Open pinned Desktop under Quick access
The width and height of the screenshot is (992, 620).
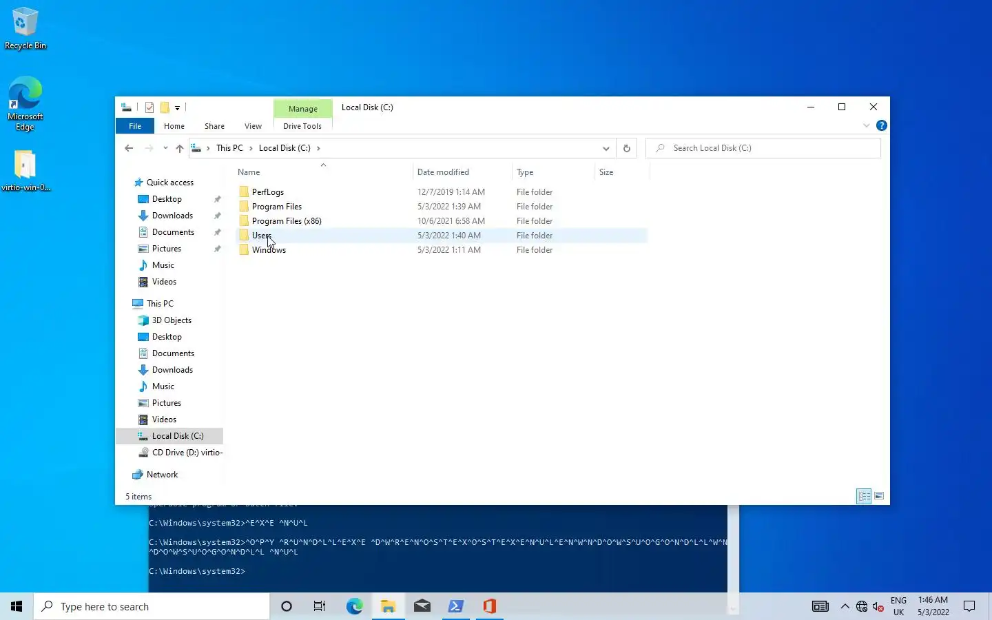point(167,199)
